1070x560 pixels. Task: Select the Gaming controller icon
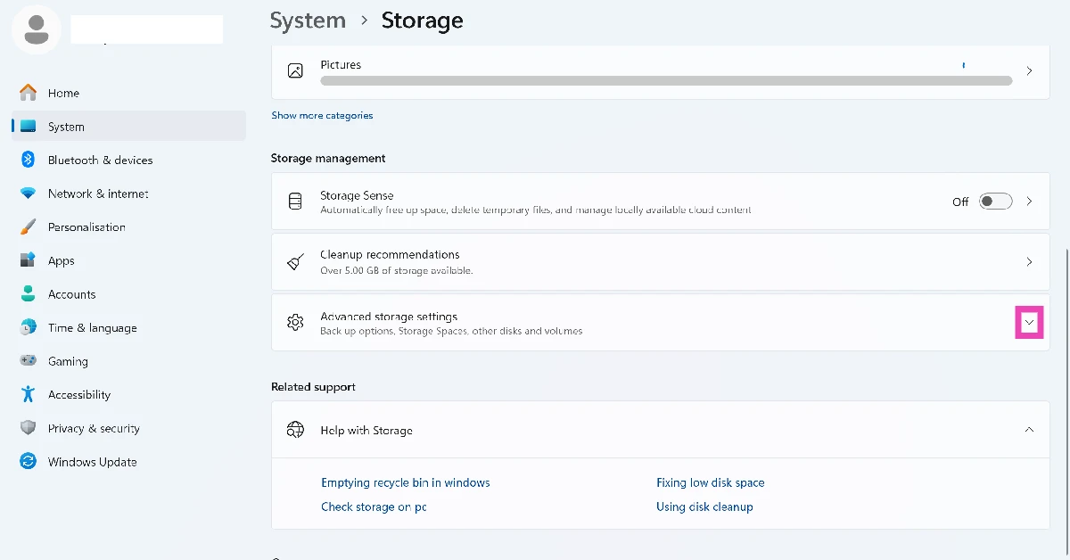tap(28, 361)
